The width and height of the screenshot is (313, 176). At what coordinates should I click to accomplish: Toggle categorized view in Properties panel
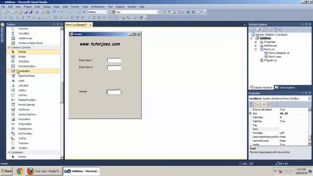point(251,104)
